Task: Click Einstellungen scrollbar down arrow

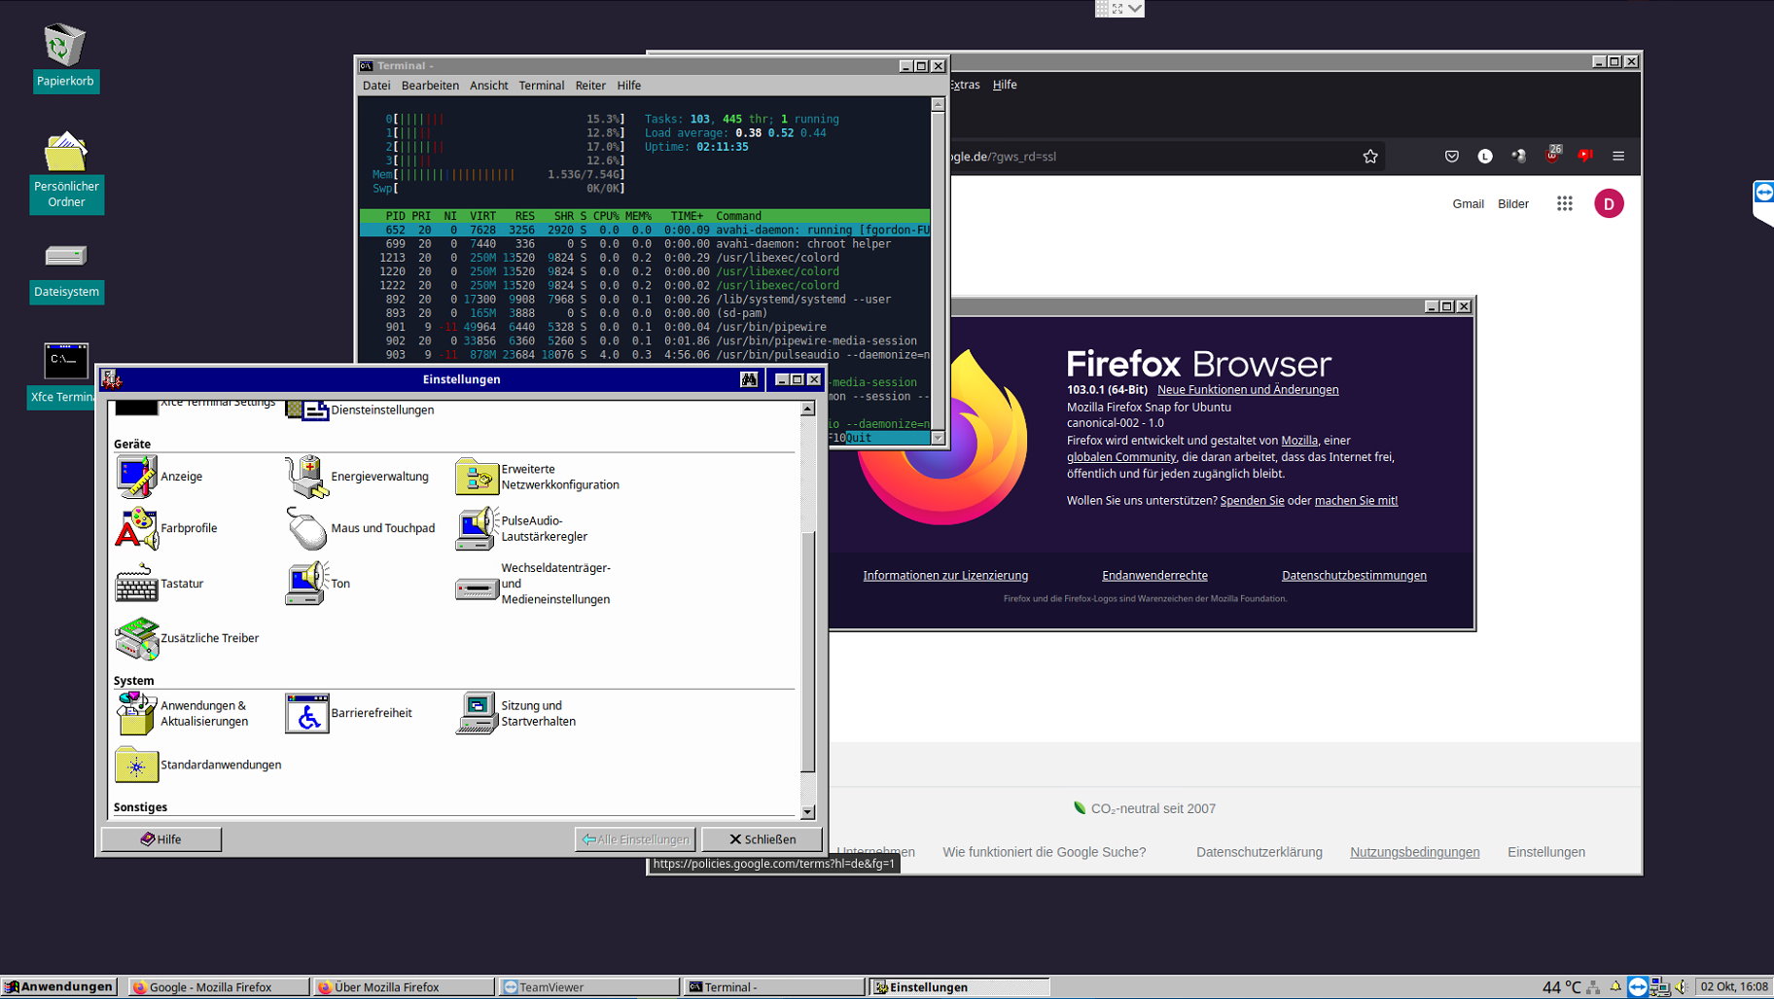Action: [807, 812]
